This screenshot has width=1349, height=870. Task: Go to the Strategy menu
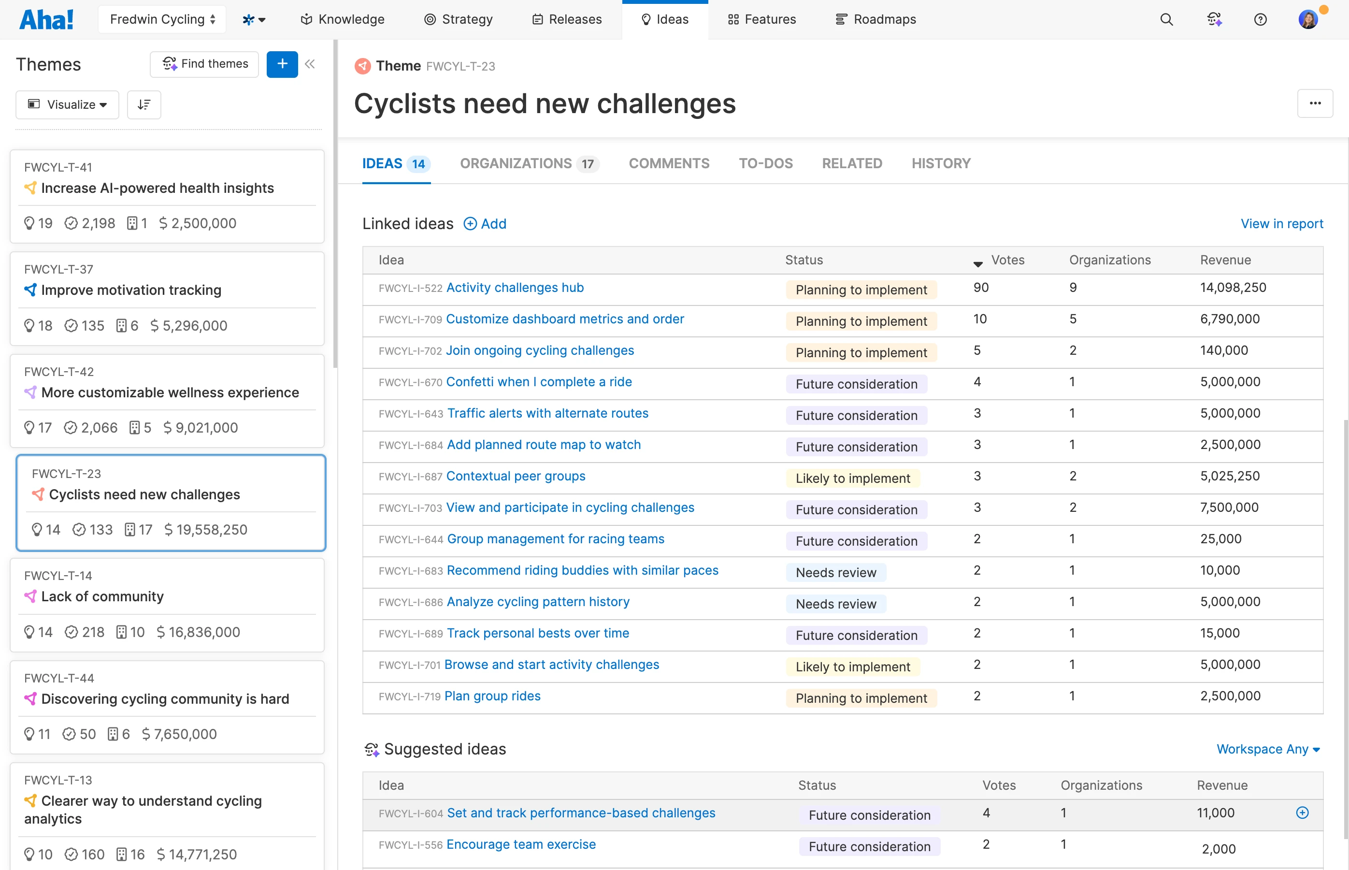[458, 20]
